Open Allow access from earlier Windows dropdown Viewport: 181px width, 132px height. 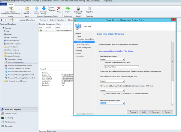112,90
